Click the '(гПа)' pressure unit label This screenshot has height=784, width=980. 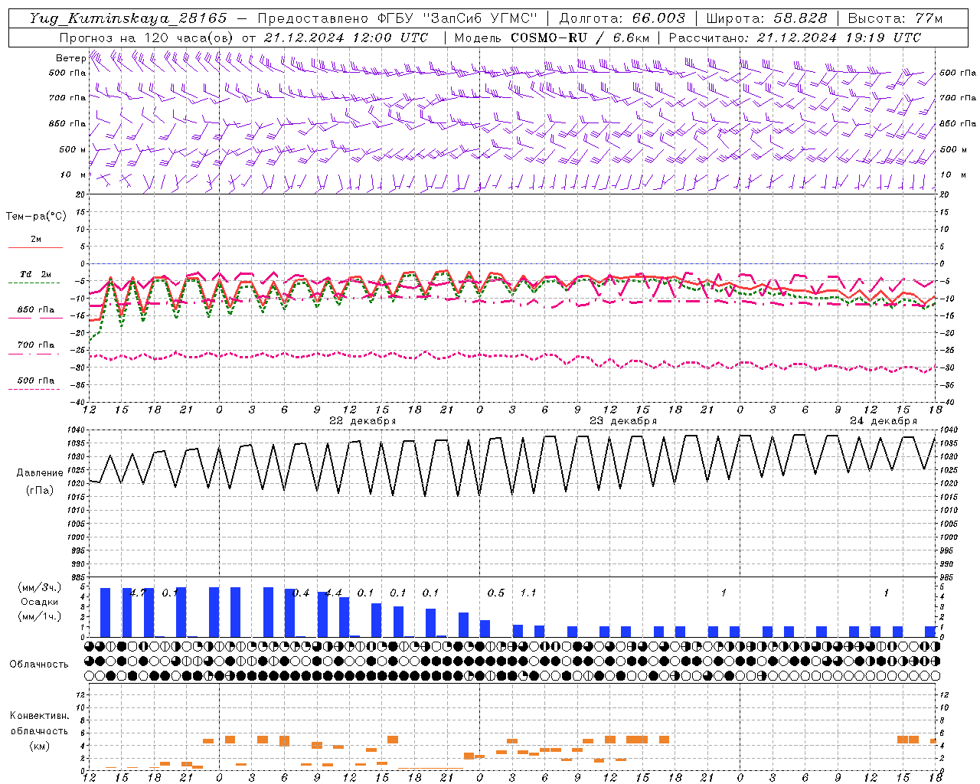pyautogui.click(x=40, y=491)
